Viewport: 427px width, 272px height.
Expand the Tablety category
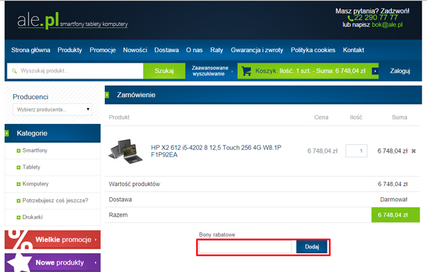point(19,167)
